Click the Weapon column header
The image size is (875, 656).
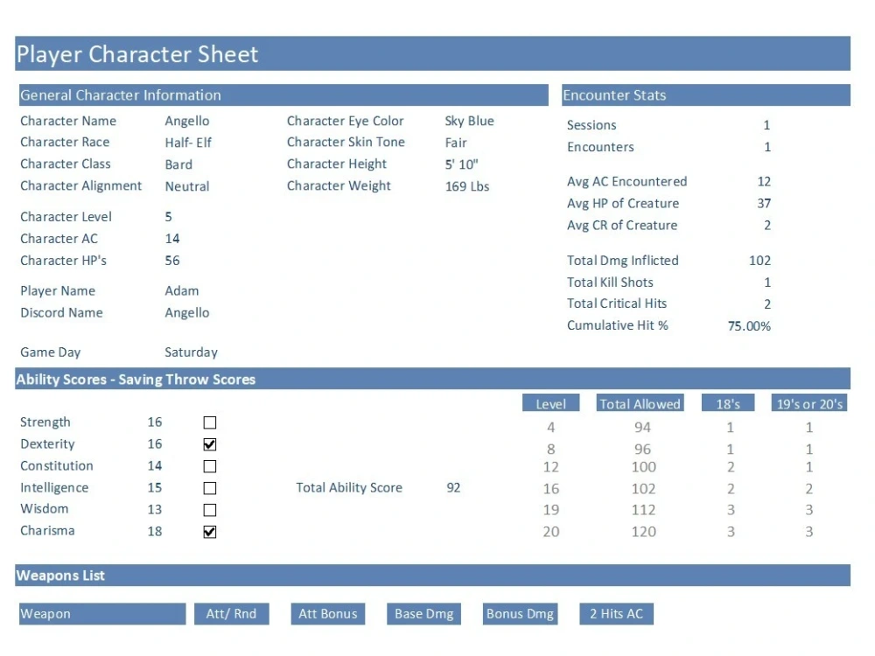(x=102, y=614)
